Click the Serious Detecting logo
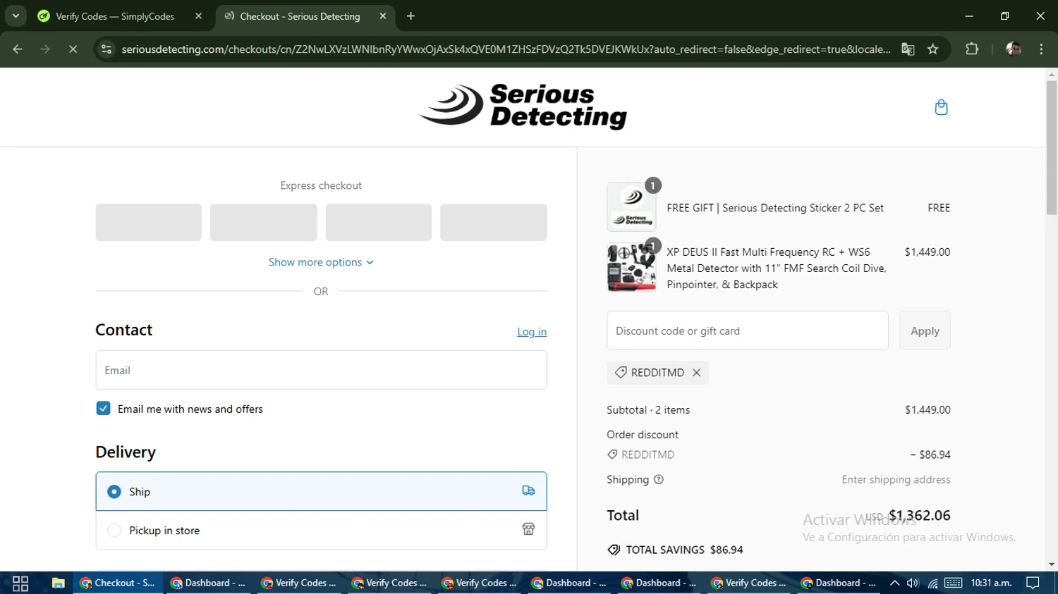Screen dimensions: 1058x594 click(523, 106)
